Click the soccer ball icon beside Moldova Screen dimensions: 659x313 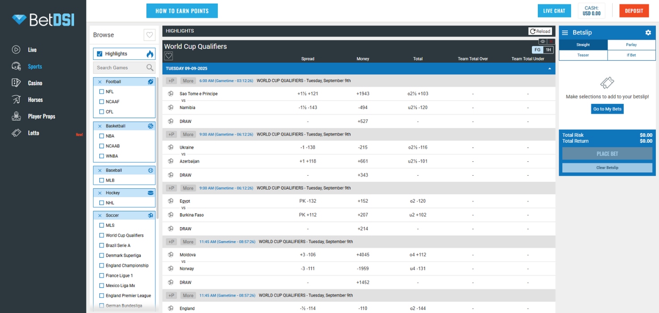coord(170,254)
